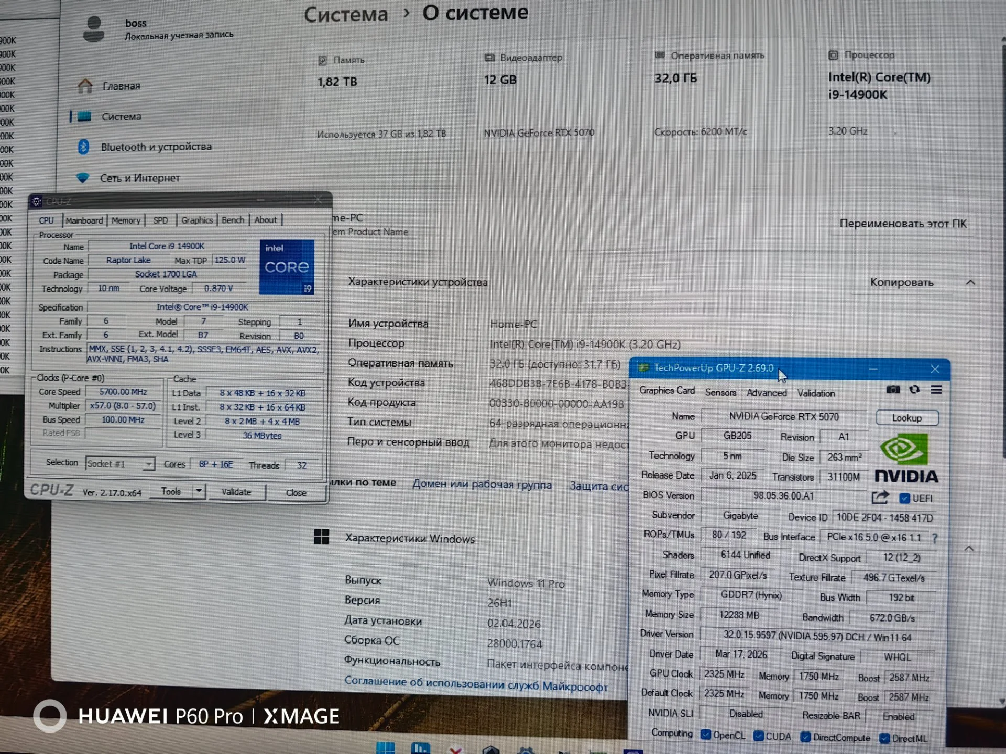The height and width of the screenshot is (754, 1006).
Task: Click the Driver Version field in GPU-Z
Action: 817,637
